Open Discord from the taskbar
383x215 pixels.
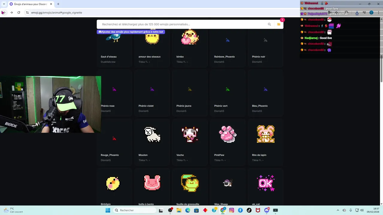click(267, 210)
